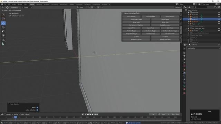Activate the Move tool in the toolbar
Screen dimensions: 221x124
pyautogui.click(x=3, y=23)
